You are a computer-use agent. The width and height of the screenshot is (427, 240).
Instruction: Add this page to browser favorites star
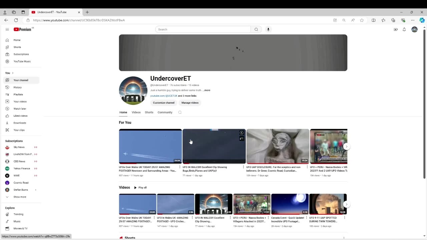(x=362, y=20)
